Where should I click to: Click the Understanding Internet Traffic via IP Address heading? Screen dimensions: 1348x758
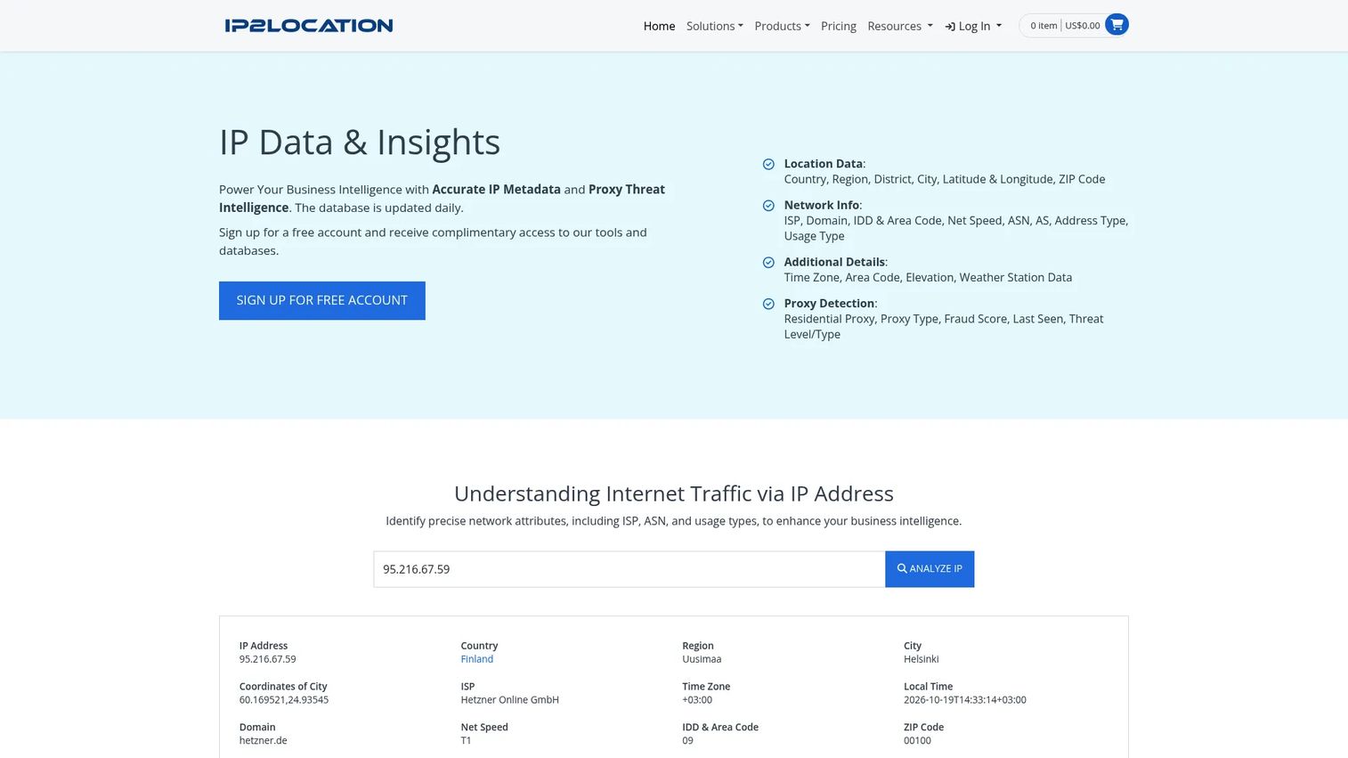674,493
